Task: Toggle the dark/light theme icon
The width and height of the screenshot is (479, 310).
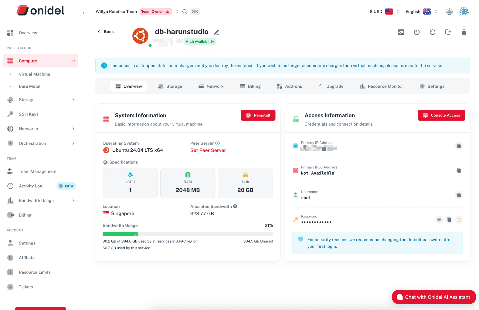Action: click(449, 12)
